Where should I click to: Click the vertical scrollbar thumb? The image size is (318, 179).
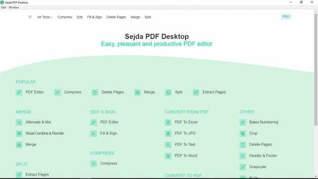click(x=316, y=69)
